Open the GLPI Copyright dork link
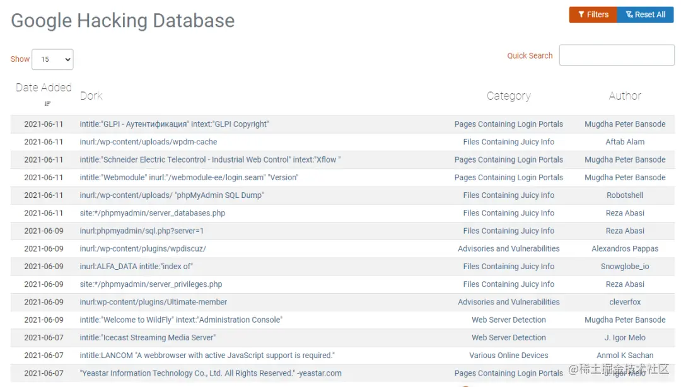681x387 pixels. click(174, 124)
